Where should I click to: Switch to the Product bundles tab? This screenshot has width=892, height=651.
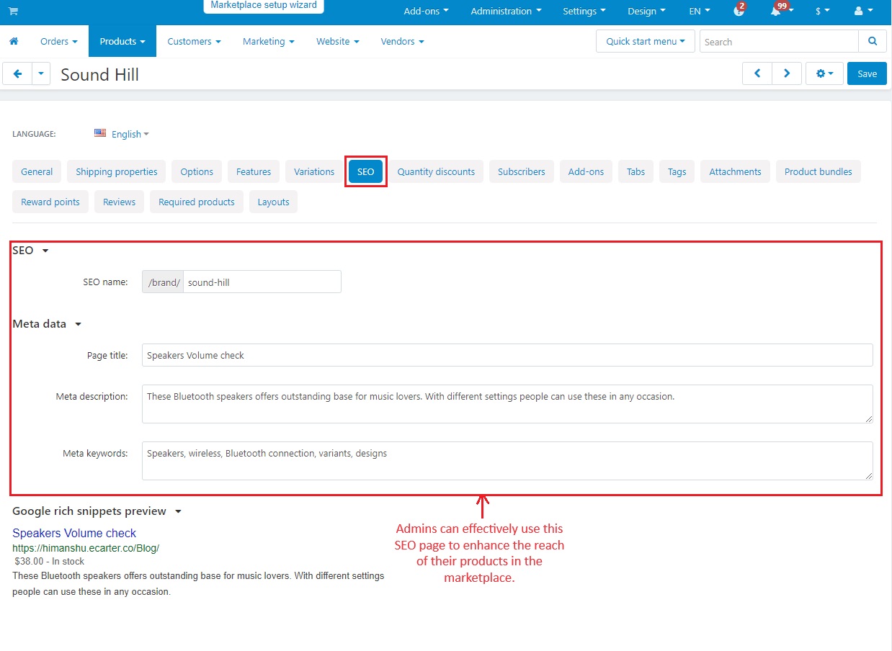tap(819, 171)
